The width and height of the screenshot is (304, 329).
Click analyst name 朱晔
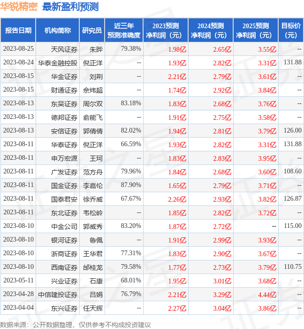click(96, 49)
